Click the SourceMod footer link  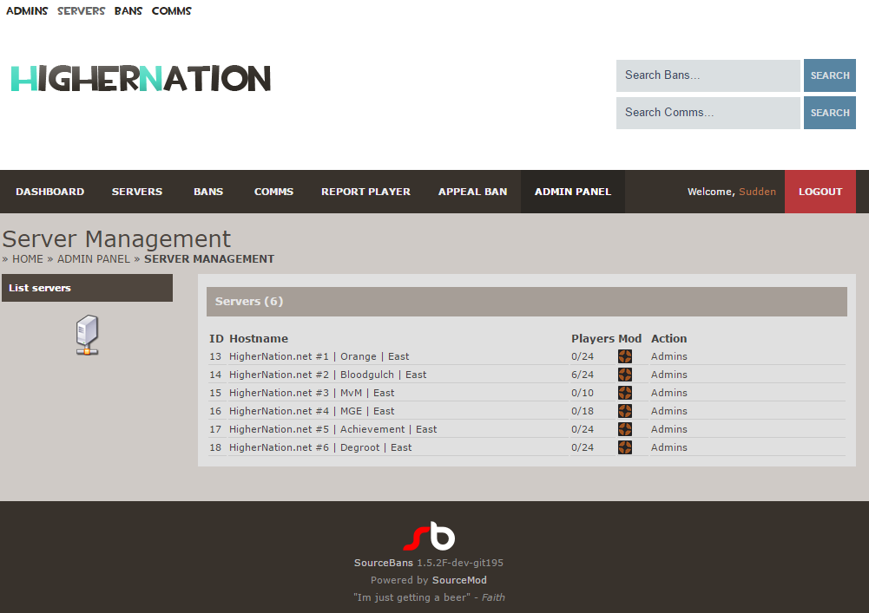(459, 580)
